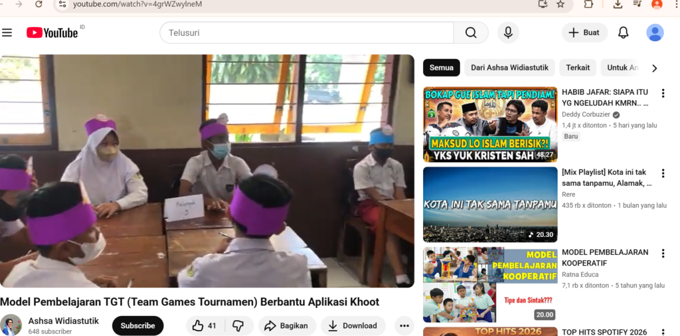Bookmark this page with star icon
Viewport: 680px width, 336px height.
coord(560,4)
